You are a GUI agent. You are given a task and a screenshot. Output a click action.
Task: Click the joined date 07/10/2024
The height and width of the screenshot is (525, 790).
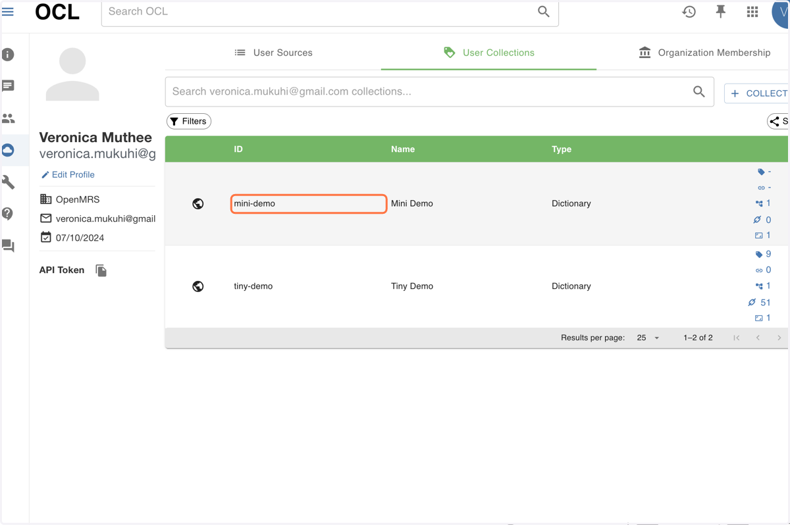(x=80, y=238)
